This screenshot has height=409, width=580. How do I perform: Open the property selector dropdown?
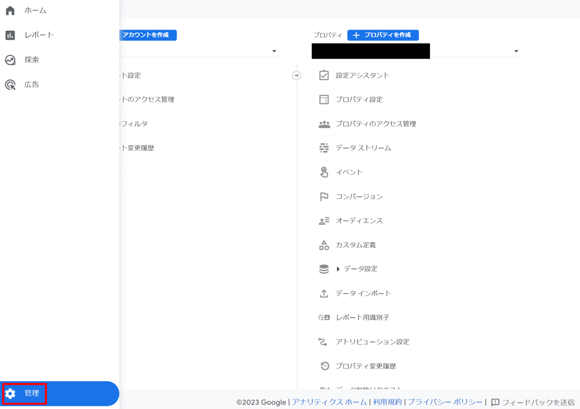point(516,51)
